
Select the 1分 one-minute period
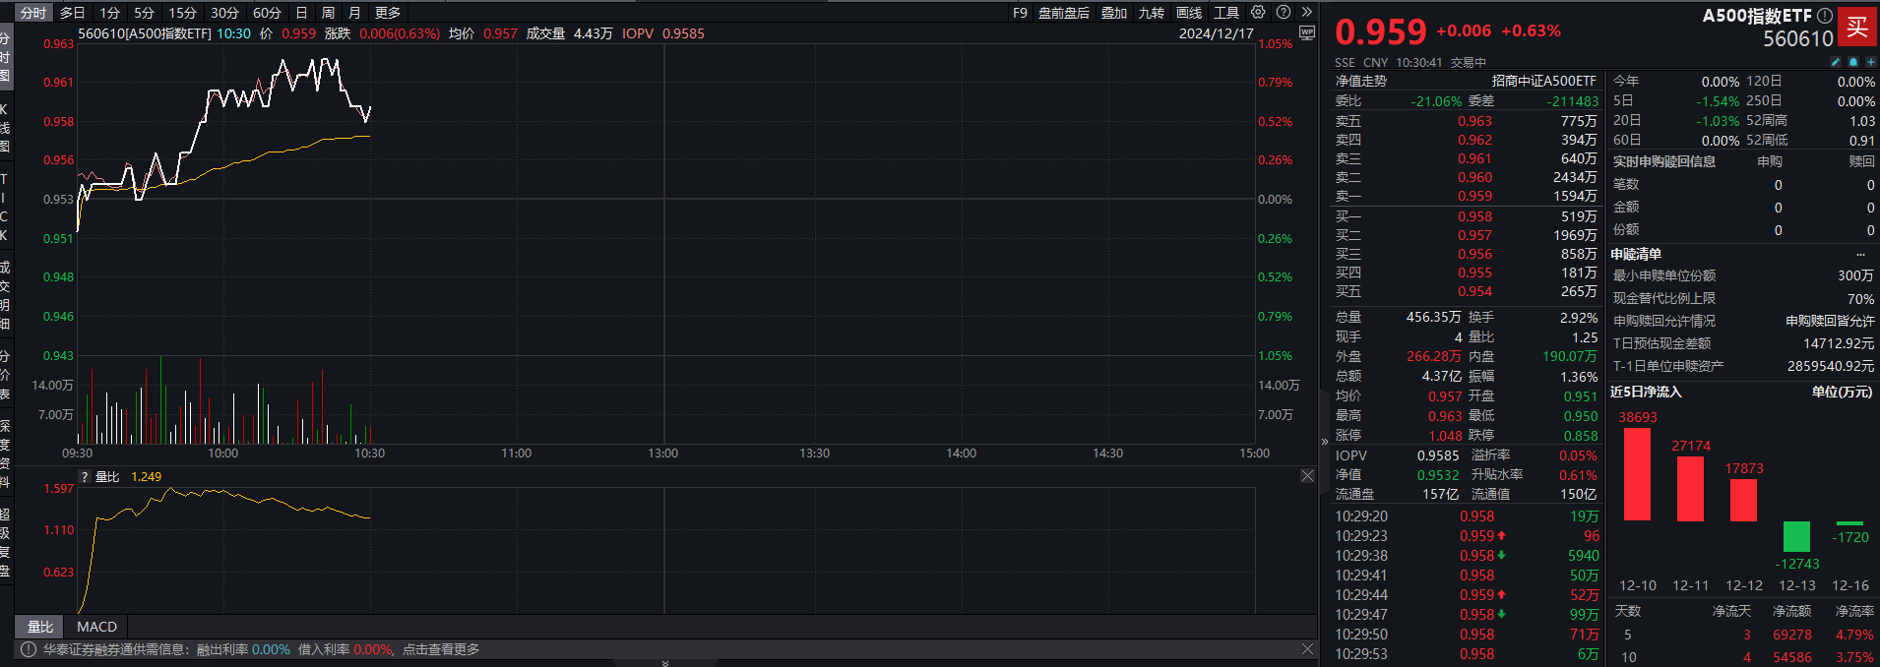click(x=109, y=13)
